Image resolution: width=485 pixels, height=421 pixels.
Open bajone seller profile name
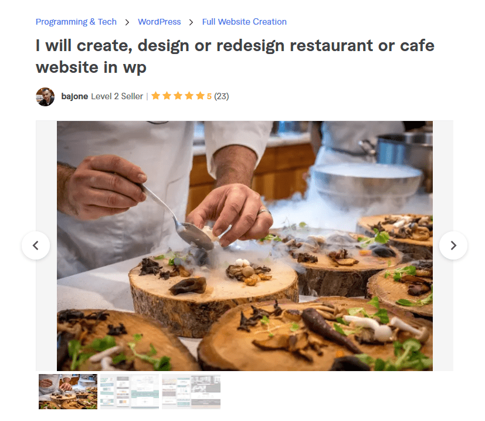coord(74,96)
